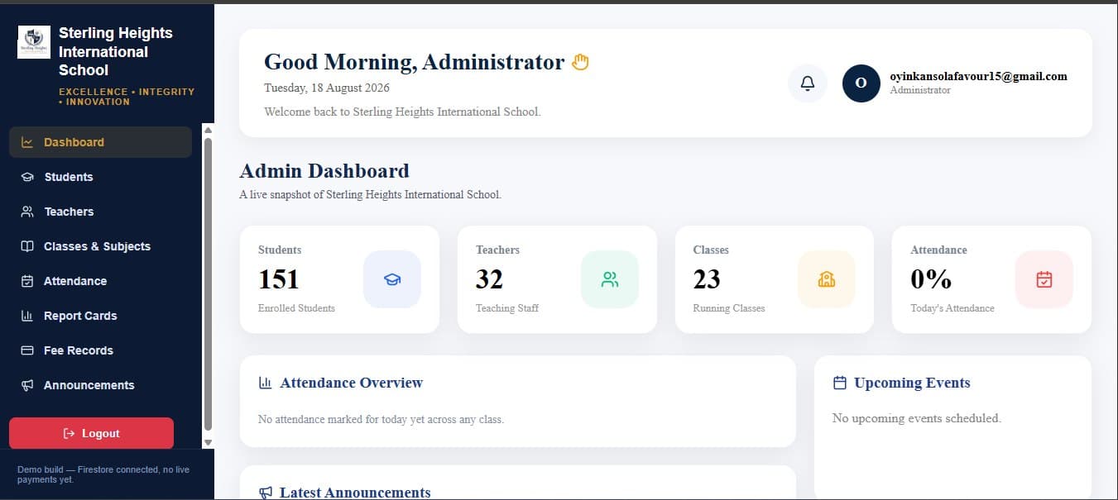Open the Announcements menu item
This screenshot has width=1118, height=500.
(x=100, y=385)
